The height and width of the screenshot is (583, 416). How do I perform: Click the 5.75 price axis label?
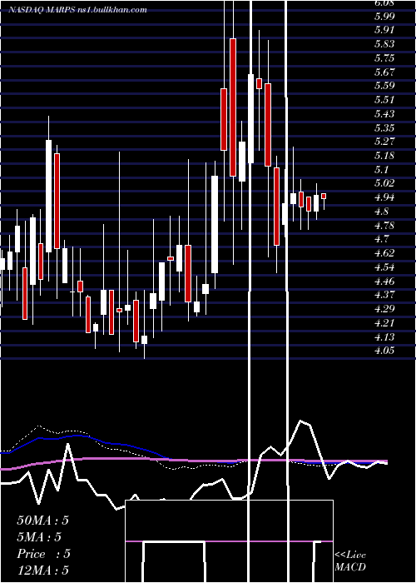pos(384,58)
